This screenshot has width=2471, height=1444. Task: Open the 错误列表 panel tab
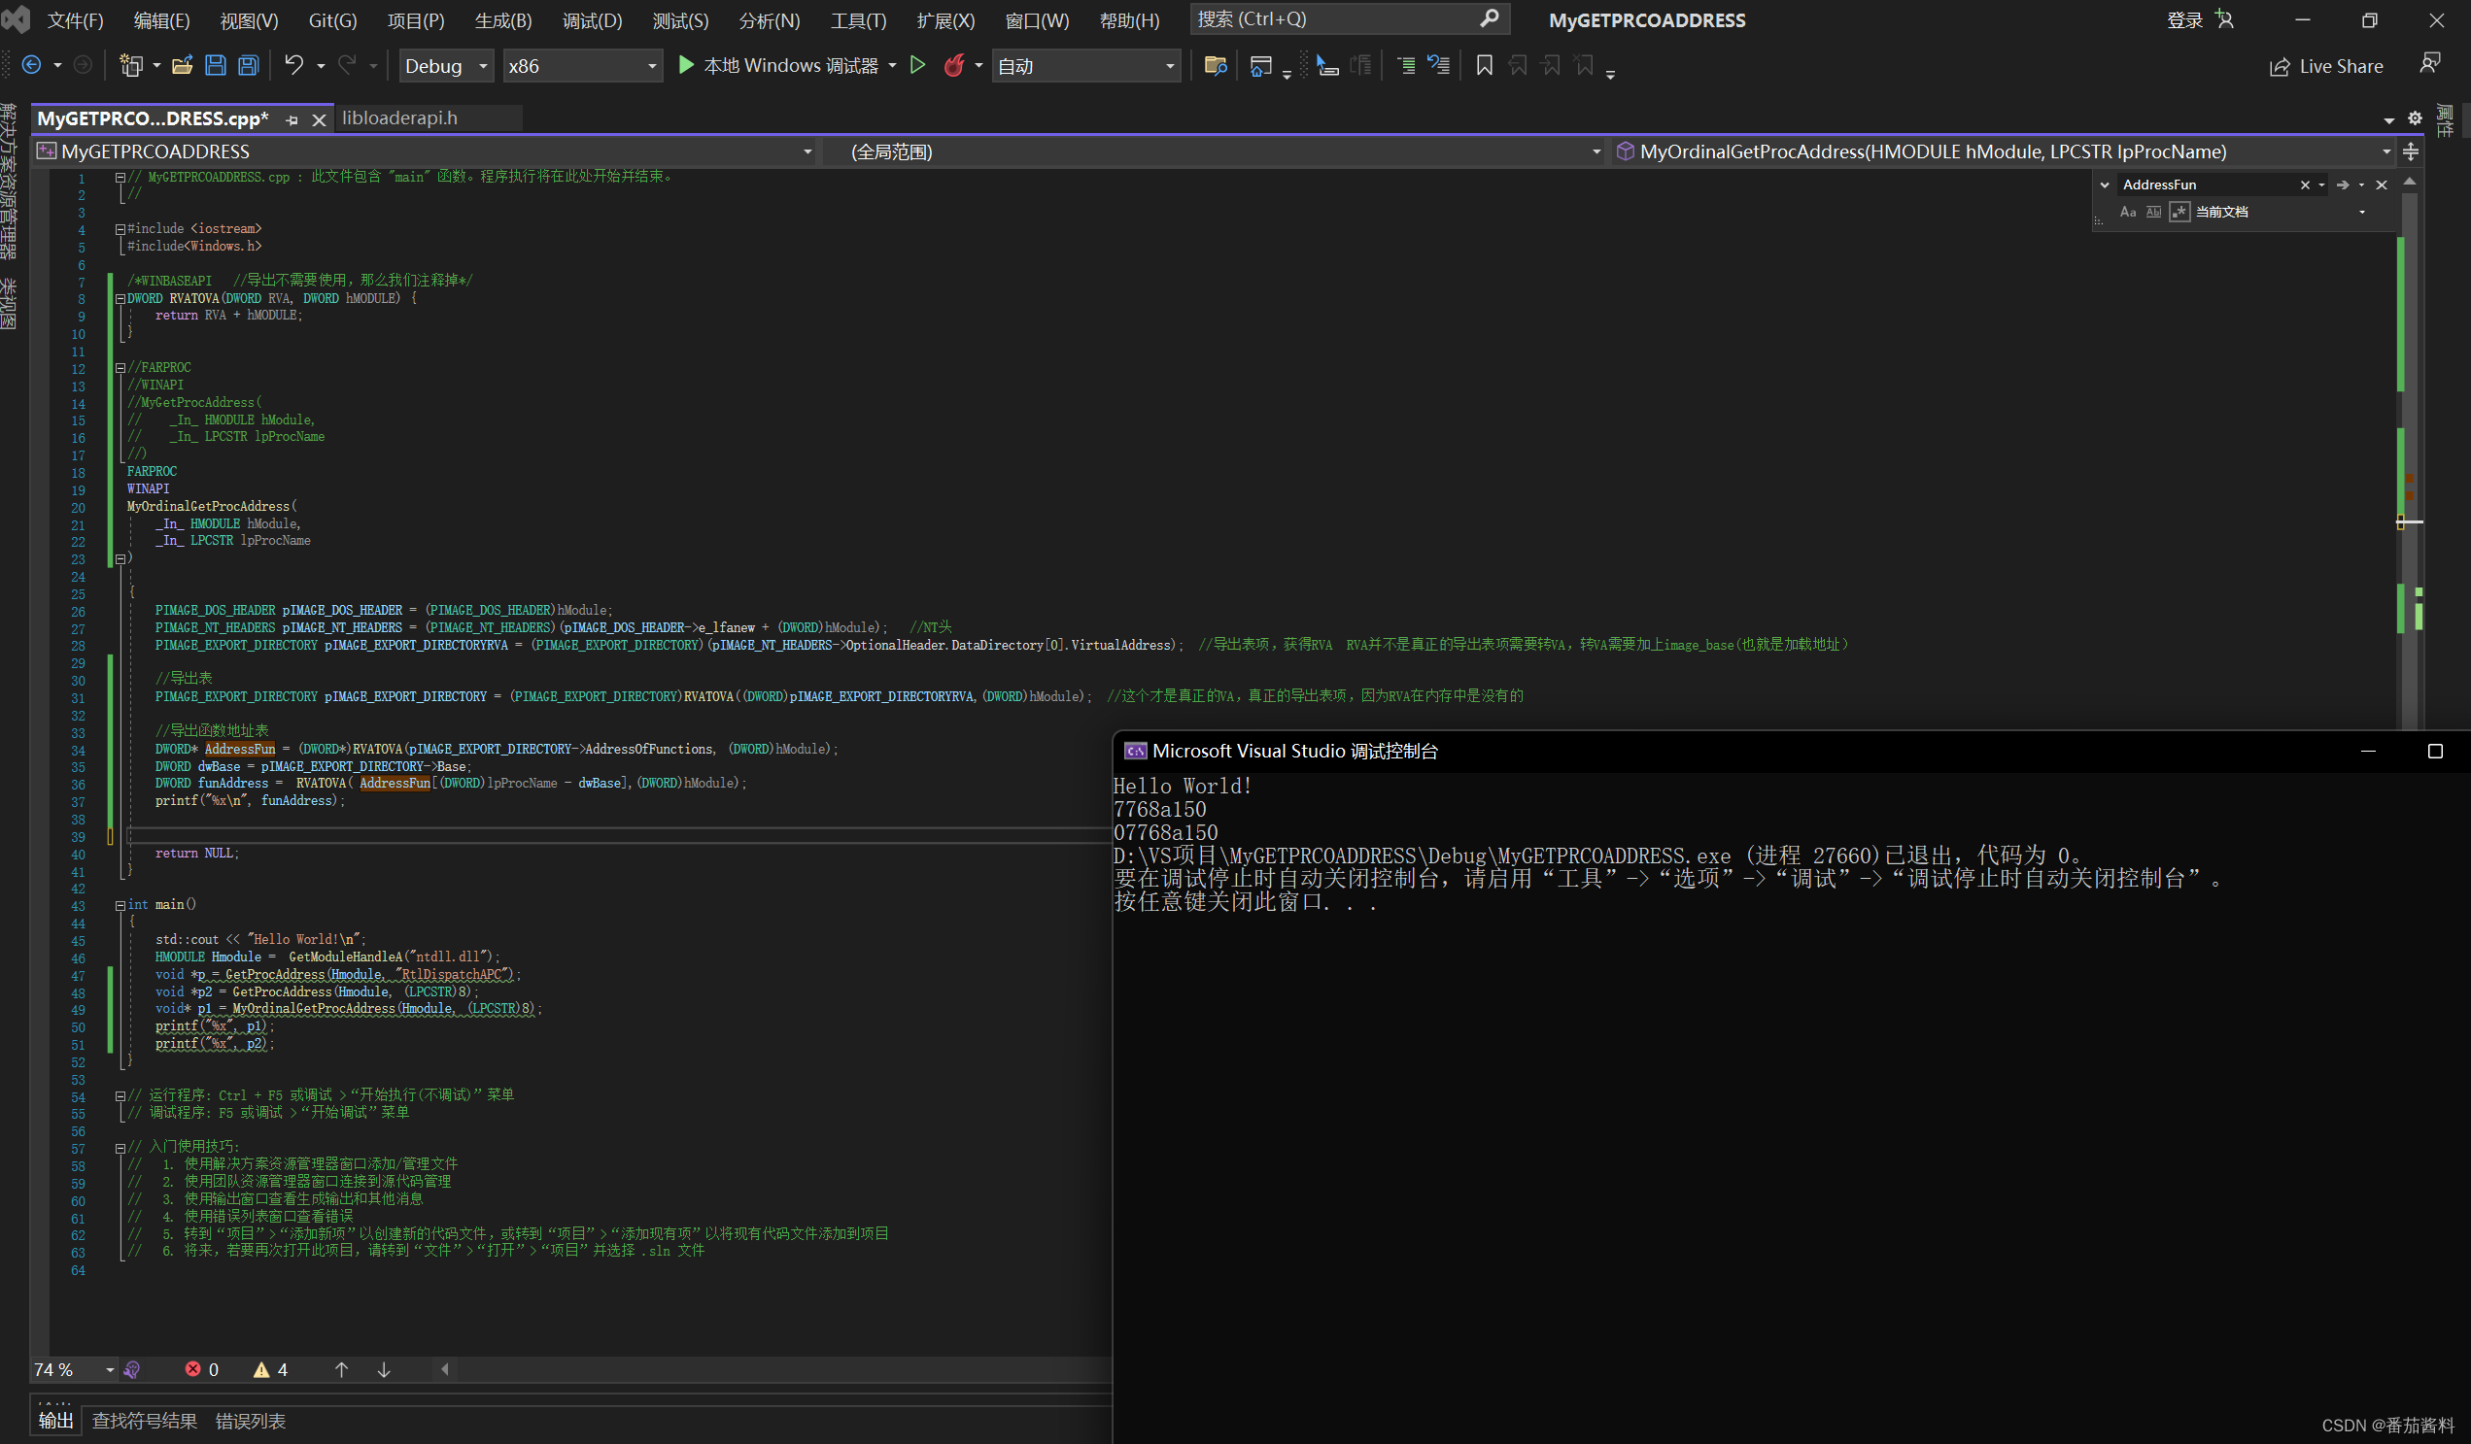click(250, 1421)
